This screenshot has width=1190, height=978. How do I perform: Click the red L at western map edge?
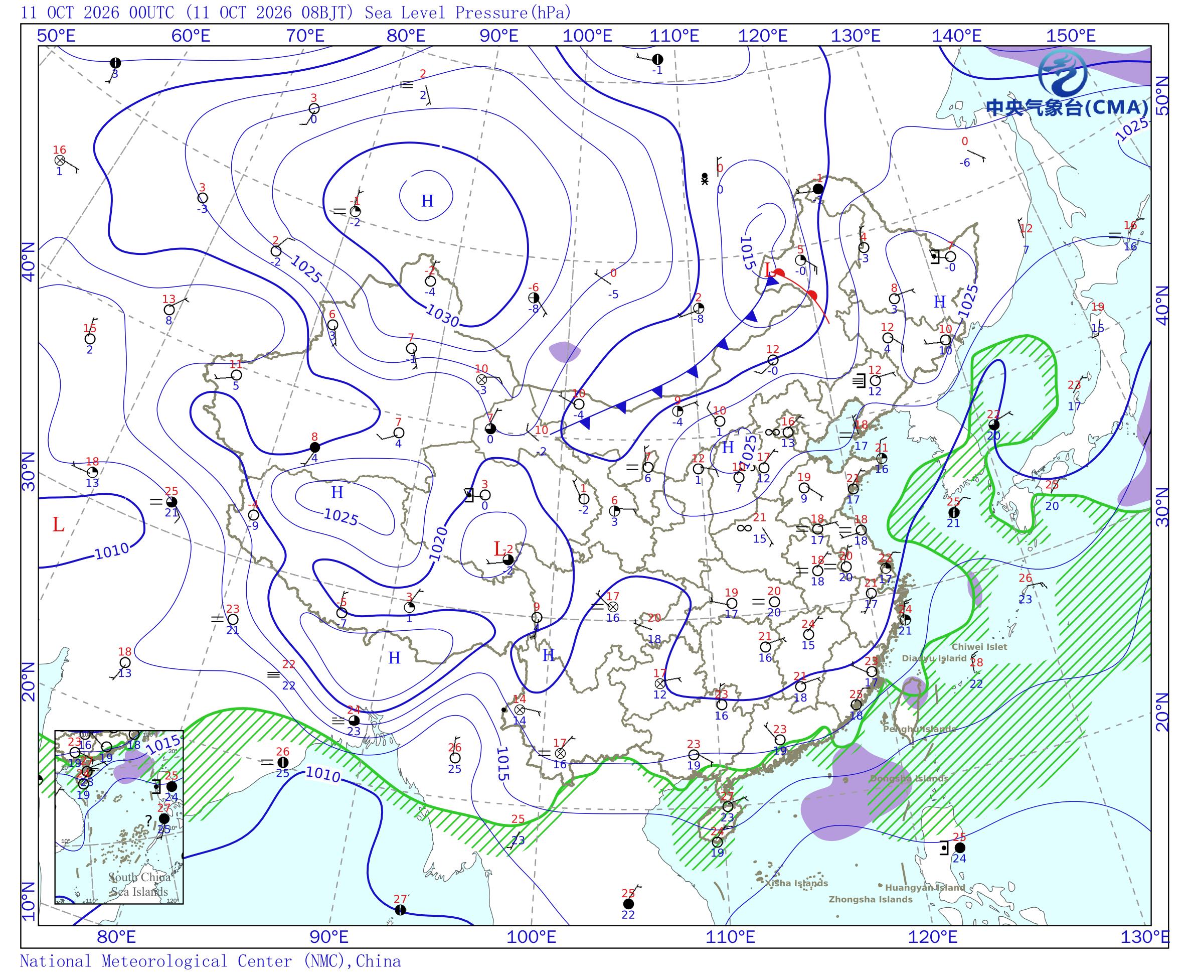[58, 525]
